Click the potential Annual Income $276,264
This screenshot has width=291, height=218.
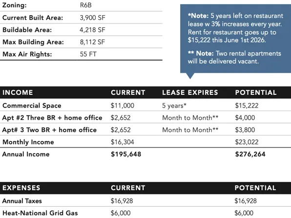tap(250, 154)
